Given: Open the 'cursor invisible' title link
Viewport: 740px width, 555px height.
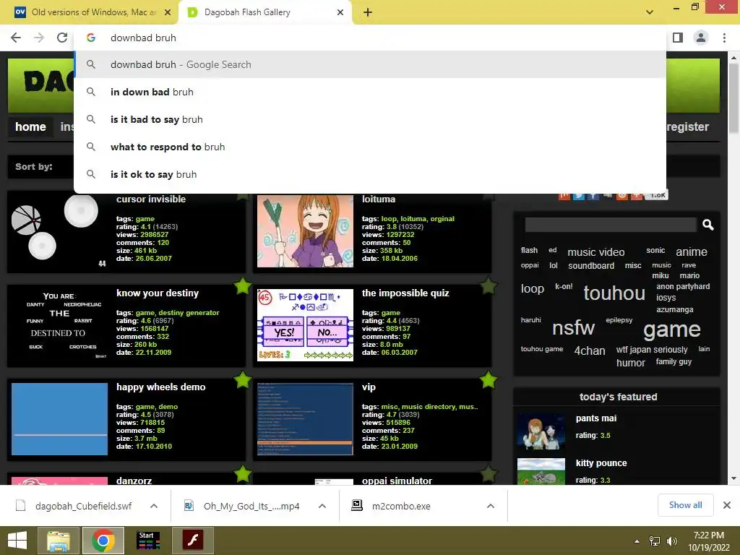Looking at the screenshot, I should tap(151, 199).
